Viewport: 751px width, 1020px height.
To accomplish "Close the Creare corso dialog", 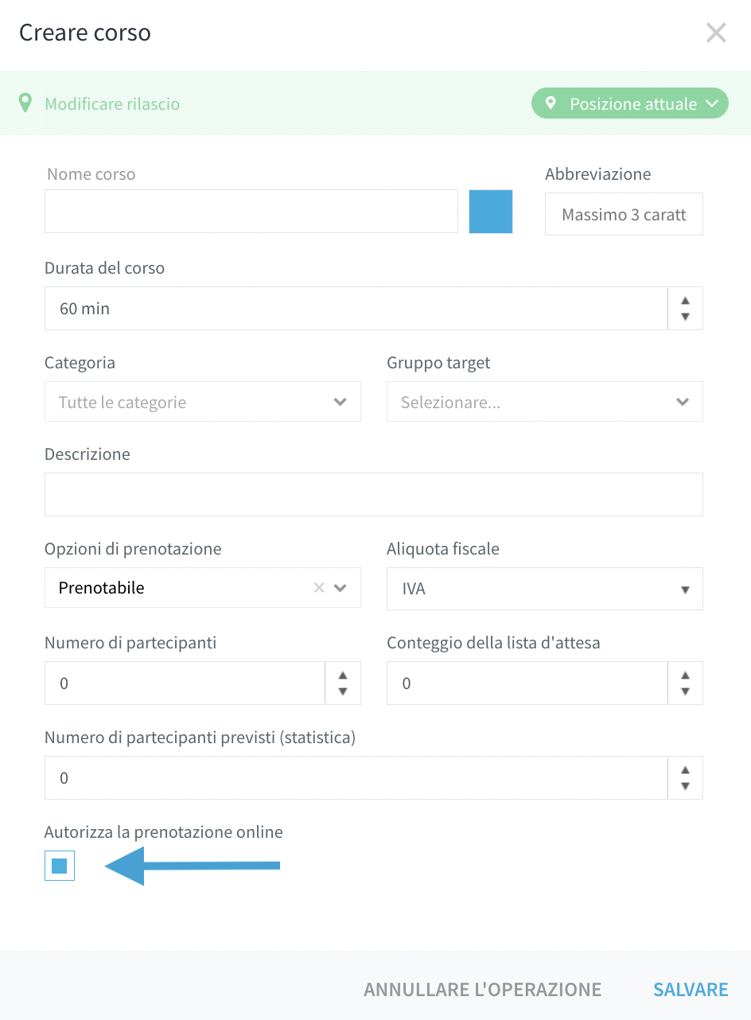I will click(x=716, y=33).
